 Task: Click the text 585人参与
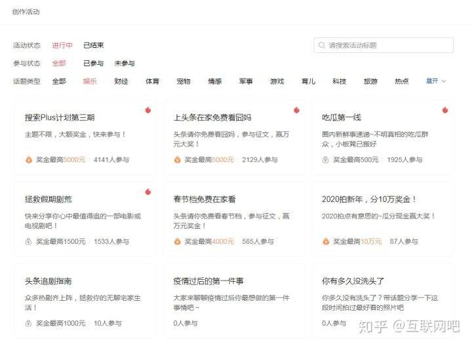[x=258, y=242]
